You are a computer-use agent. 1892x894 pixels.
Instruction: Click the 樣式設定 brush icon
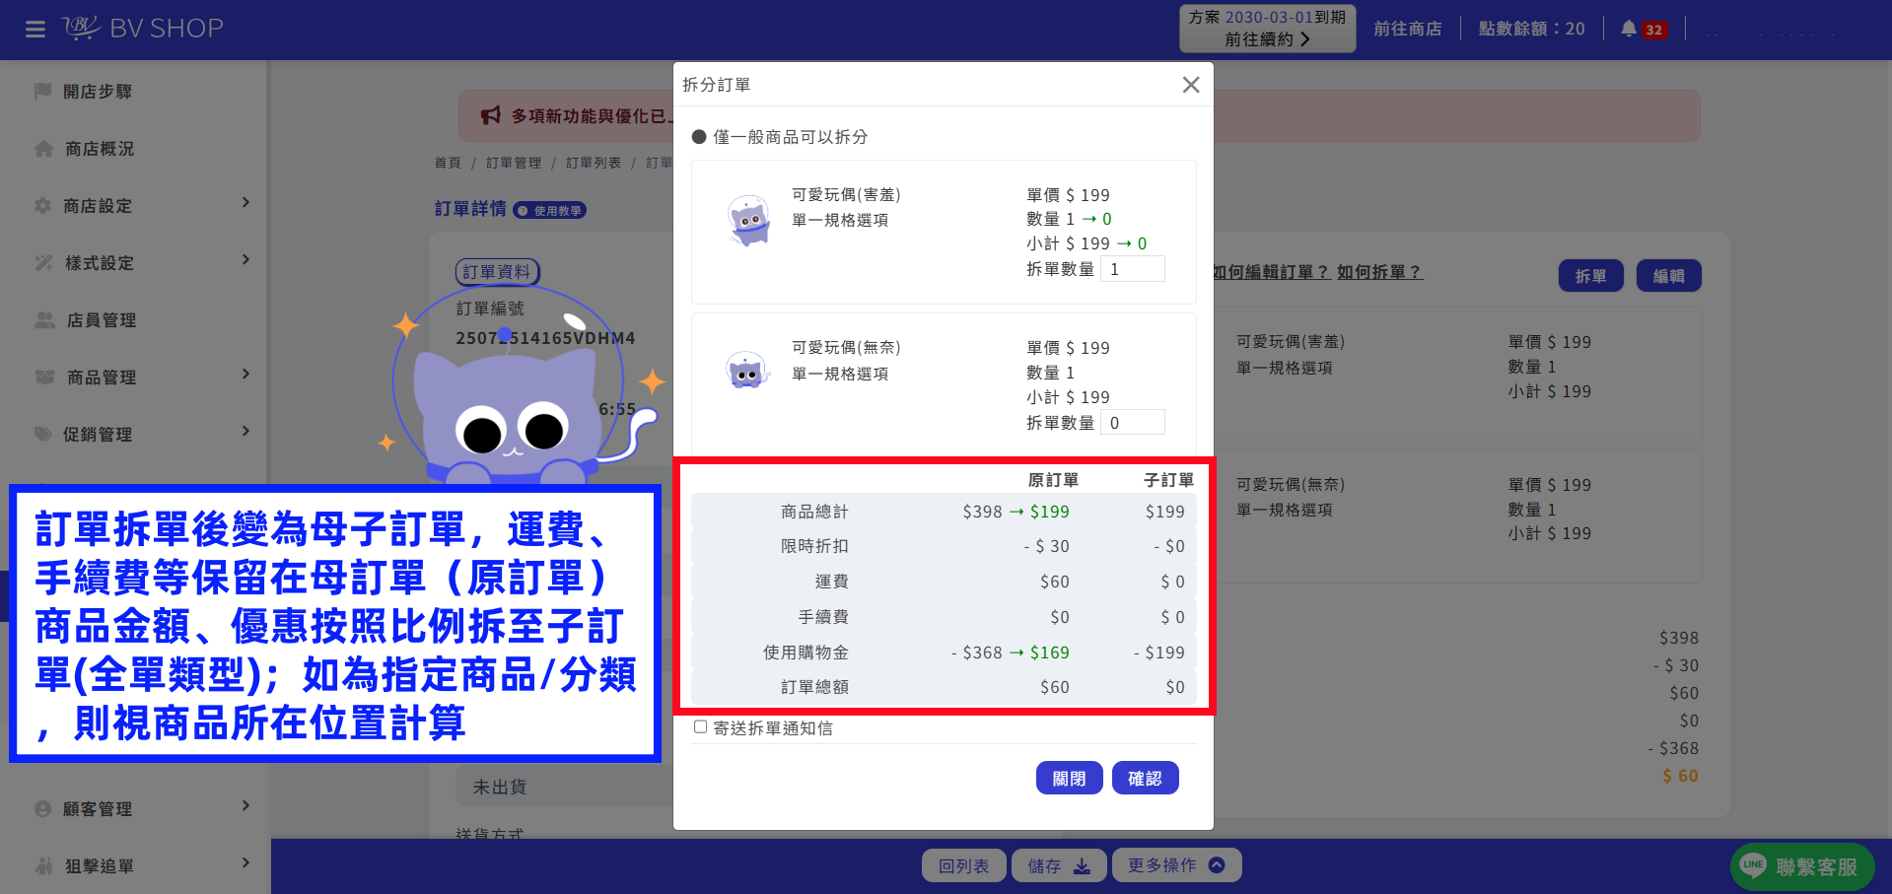pos(43,263)
